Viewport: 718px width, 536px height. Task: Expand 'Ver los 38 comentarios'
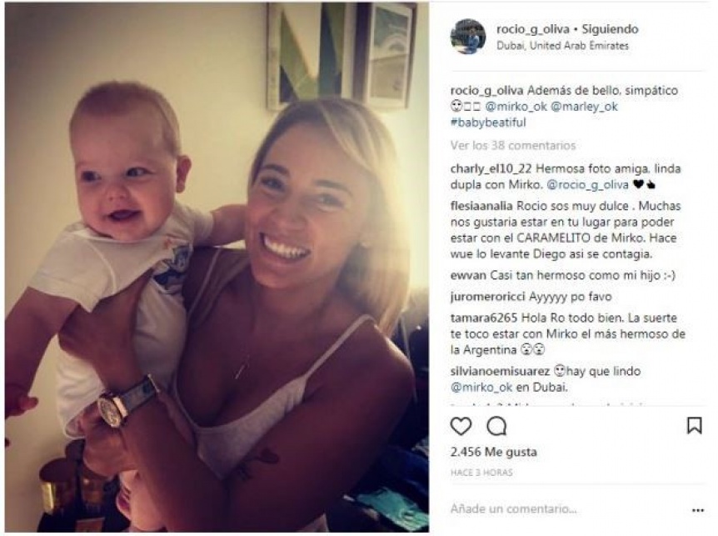[x=513, y=146]
